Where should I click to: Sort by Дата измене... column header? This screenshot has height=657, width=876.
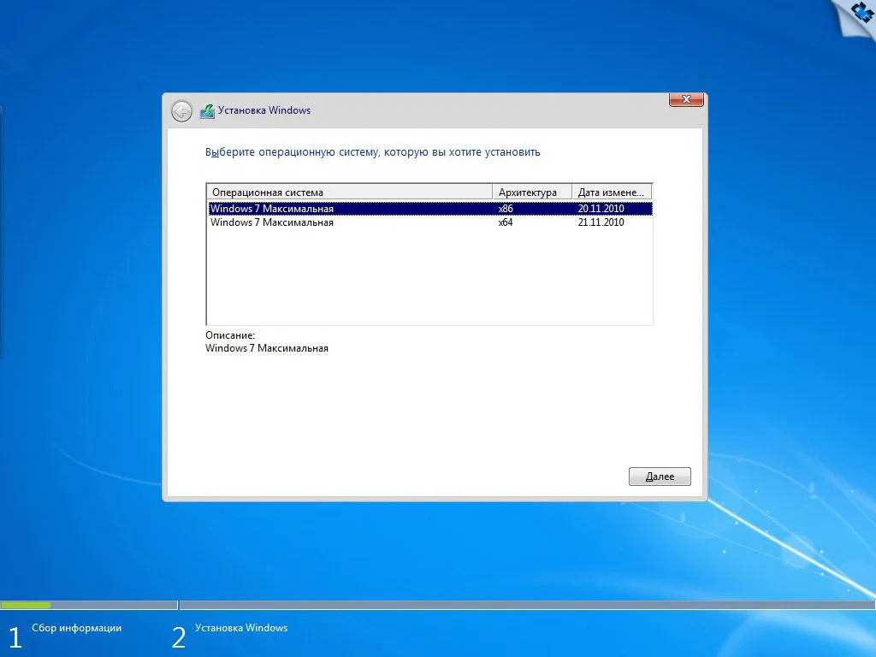coord(612,192)
